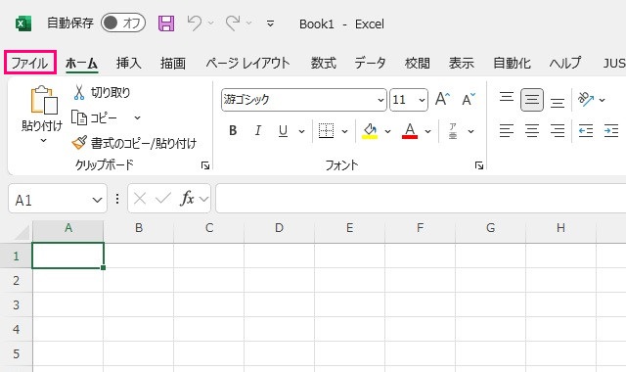
Task: Click the Insert Function fx icon
Action: 187,198
